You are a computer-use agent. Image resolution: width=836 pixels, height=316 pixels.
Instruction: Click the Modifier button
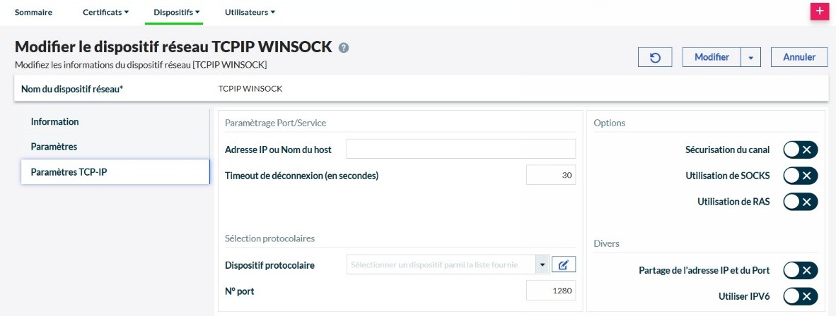712,57
